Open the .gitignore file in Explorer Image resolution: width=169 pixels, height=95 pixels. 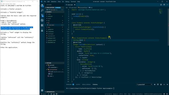click(x=51, y=29)
